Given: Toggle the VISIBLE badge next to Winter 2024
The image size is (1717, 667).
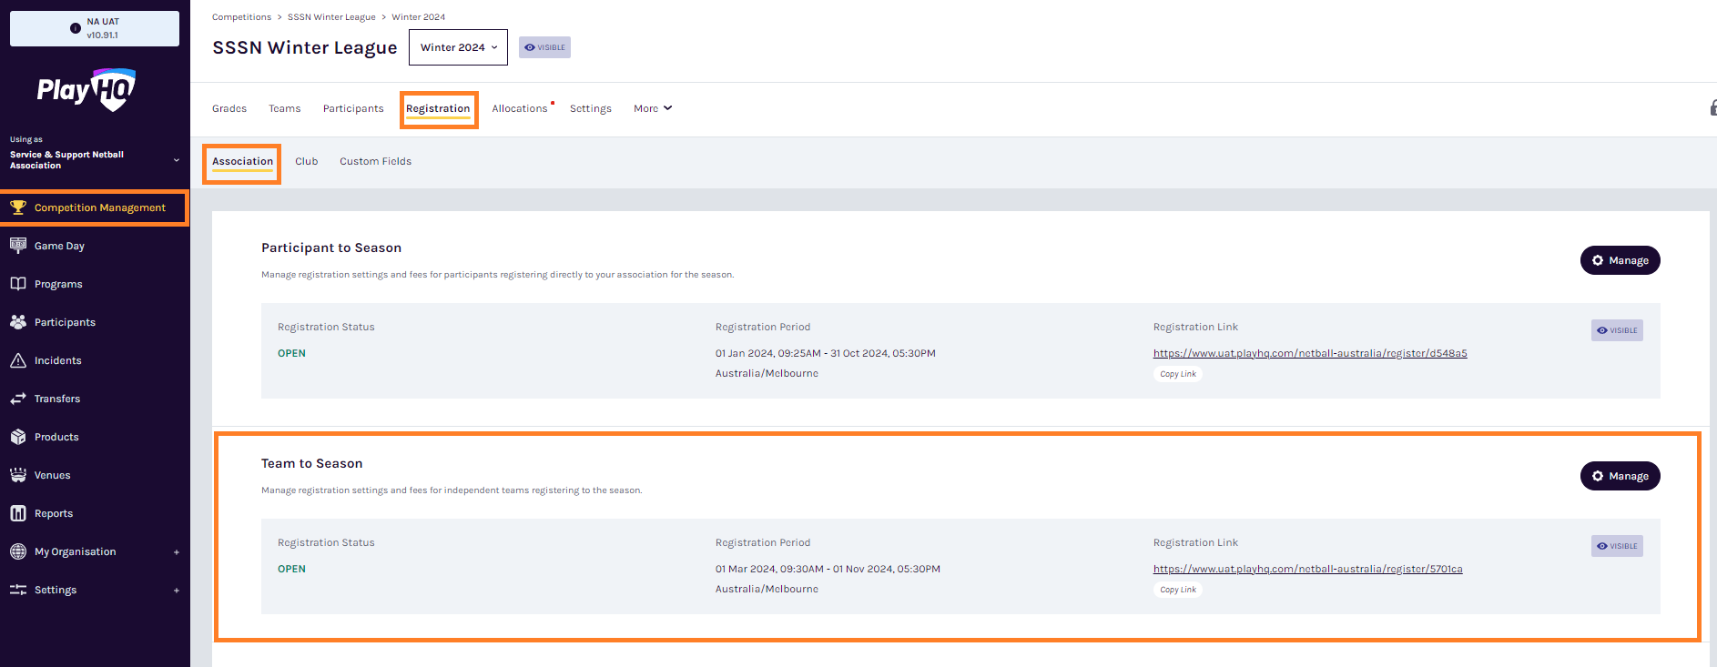Looking at the screenshot, I should (544, 47).
